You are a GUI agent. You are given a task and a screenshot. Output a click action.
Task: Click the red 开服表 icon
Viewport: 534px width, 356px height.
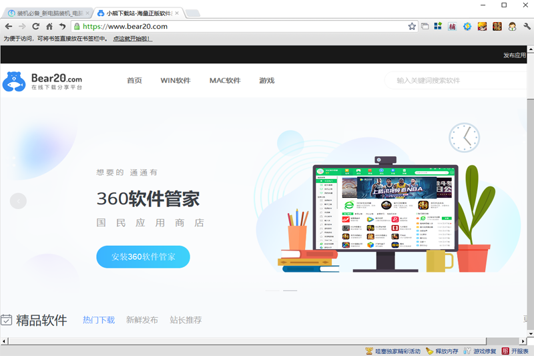[x=505, y=351]
